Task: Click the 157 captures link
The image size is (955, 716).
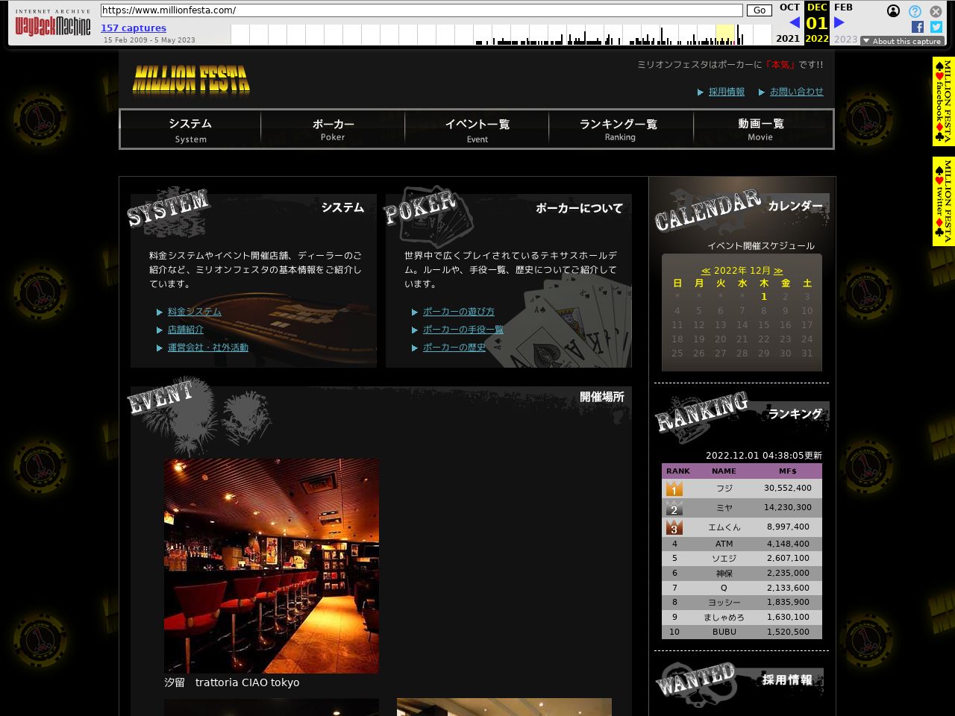Action: click(x=134, y=28)
